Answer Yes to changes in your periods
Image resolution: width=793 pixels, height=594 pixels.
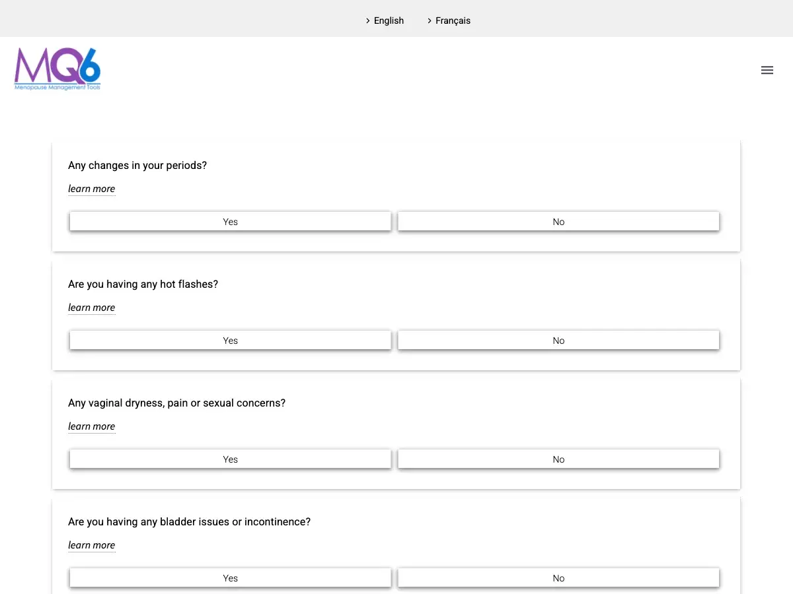tap(230, 222)
